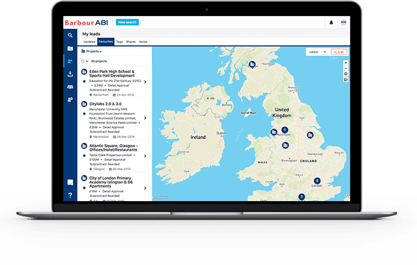Click the '03-Apr-2019' date text

[125, 95]
